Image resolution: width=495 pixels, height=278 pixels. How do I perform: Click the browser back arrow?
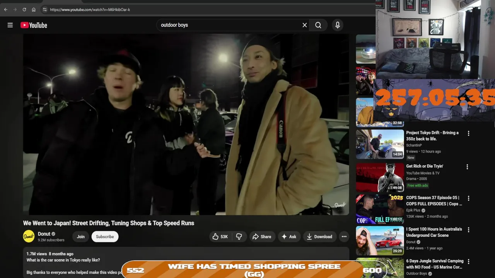pos(5,10)
